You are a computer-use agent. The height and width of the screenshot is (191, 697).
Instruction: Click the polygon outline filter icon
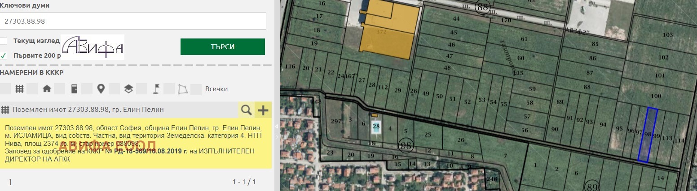182,89
